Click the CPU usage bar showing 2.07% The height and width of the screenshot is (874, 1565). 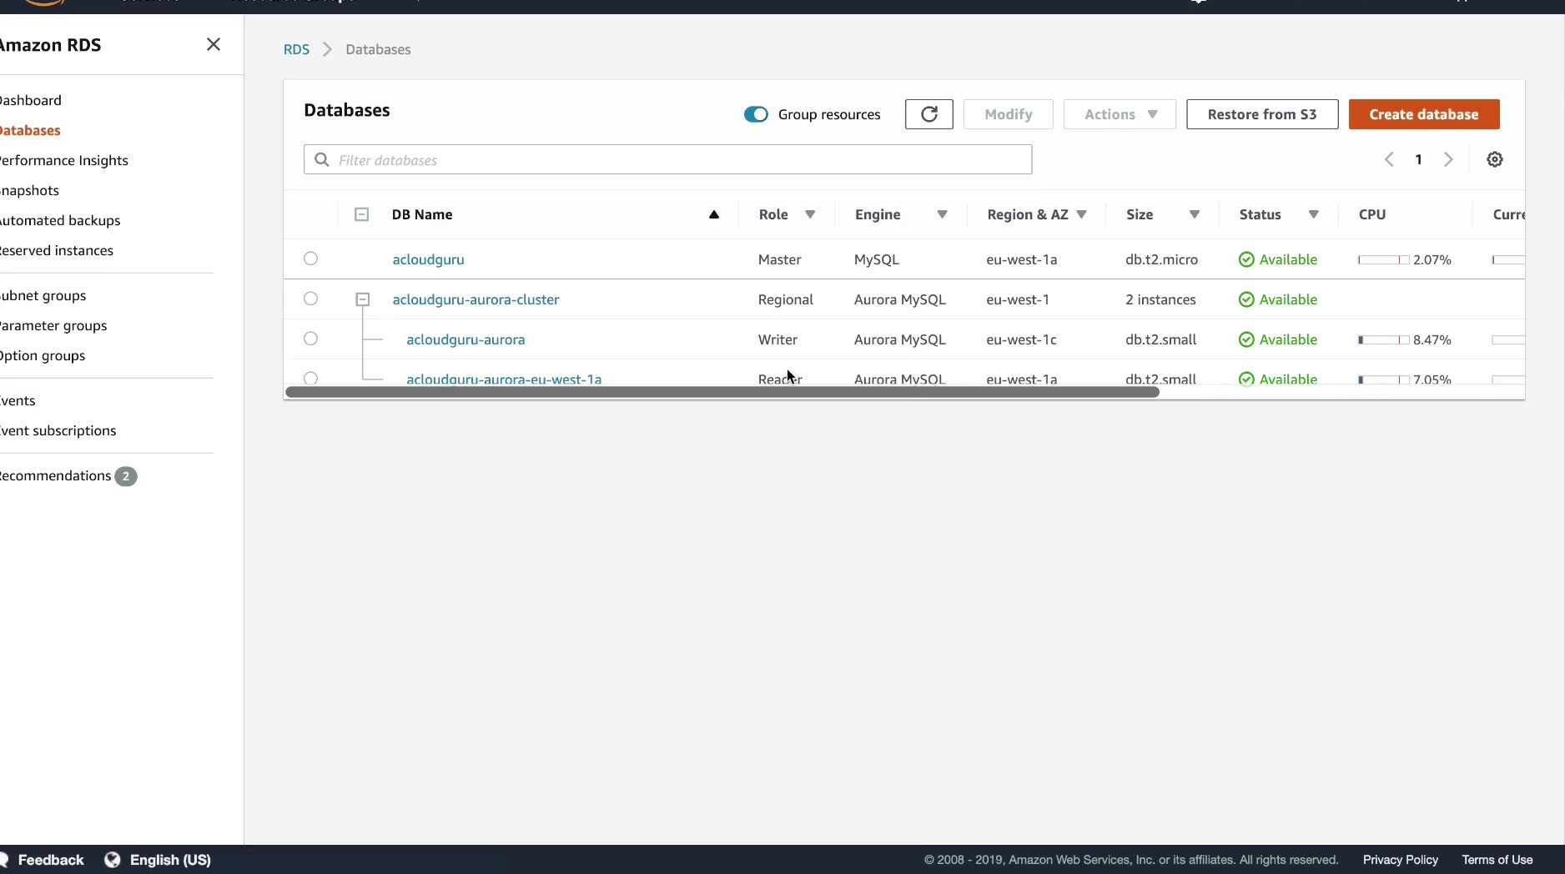tap(1383, 259)
